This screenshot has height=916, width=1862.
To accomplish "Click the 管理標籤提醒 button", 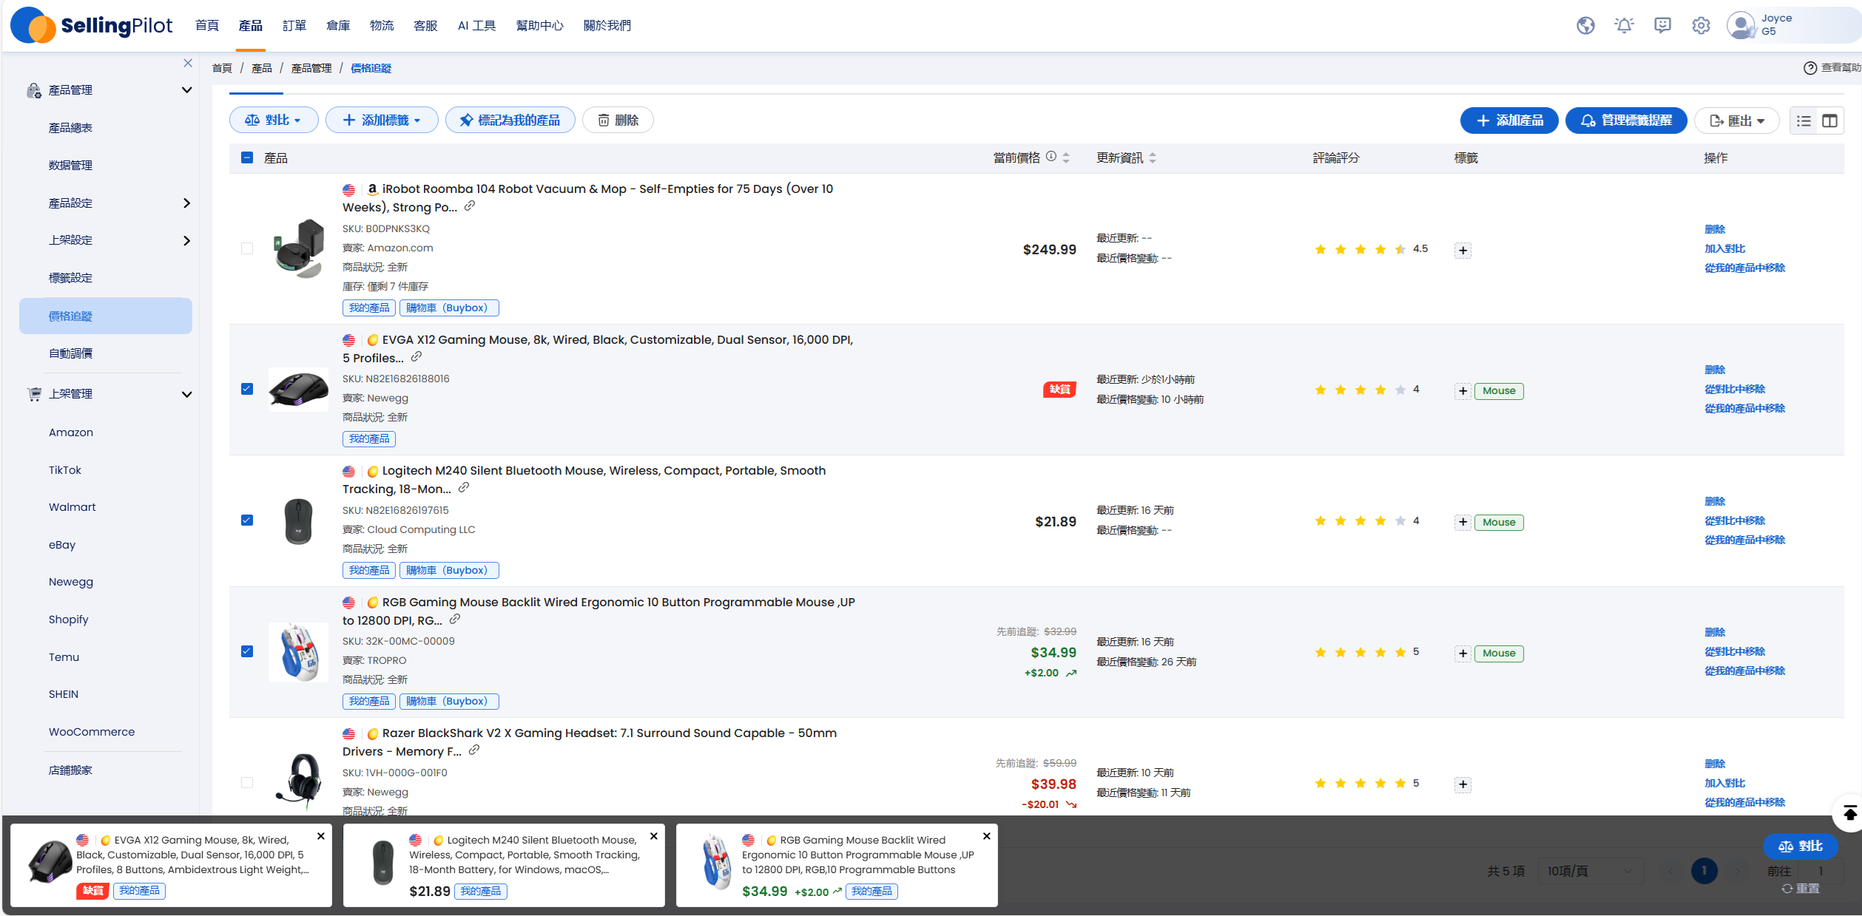I will pos(1626,121).
